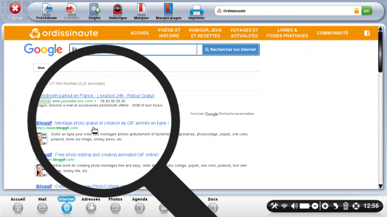
Task: Click the volume speaker icon
Action: pos(294,206)
